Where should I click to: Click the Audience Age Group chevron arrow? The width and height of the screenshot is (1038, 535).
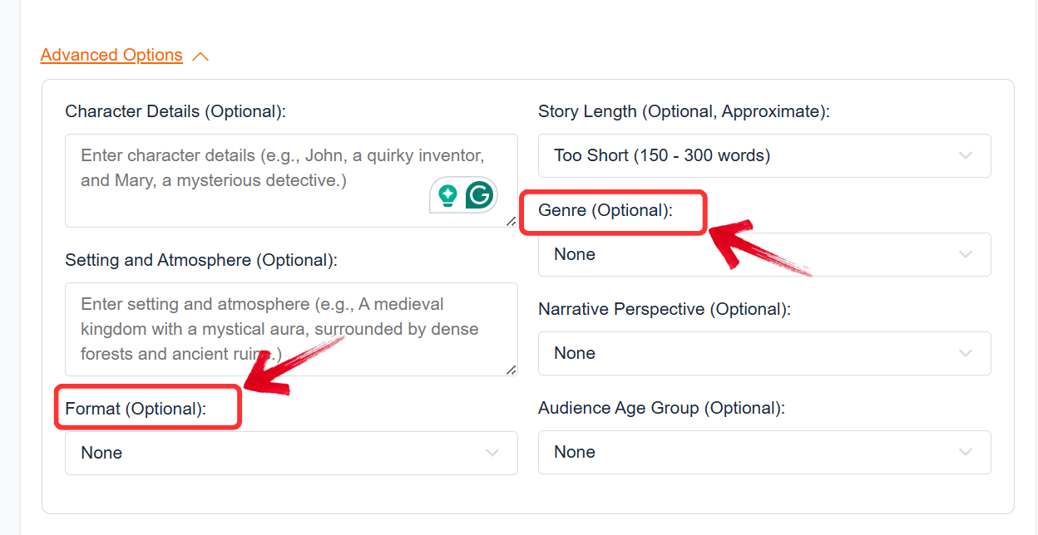click(x=965, y=452)
